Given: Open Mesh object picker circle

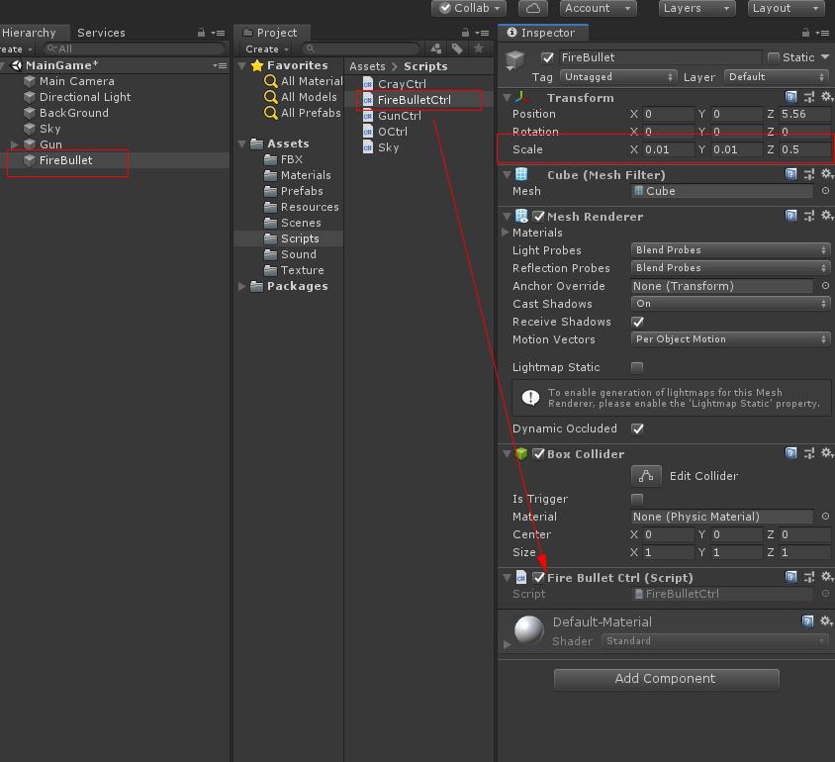Looking at the screenshot, I should point(825,191).
